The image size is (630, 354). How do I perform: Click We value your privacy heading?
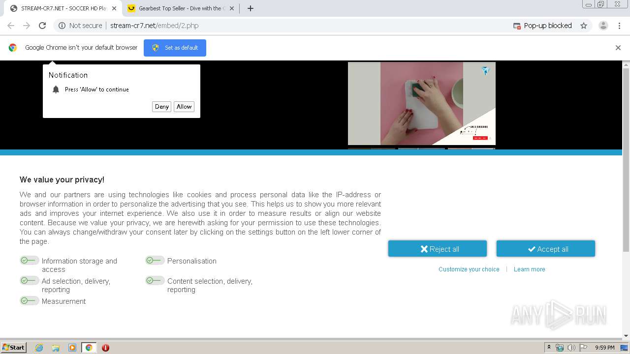pos(62,179)
